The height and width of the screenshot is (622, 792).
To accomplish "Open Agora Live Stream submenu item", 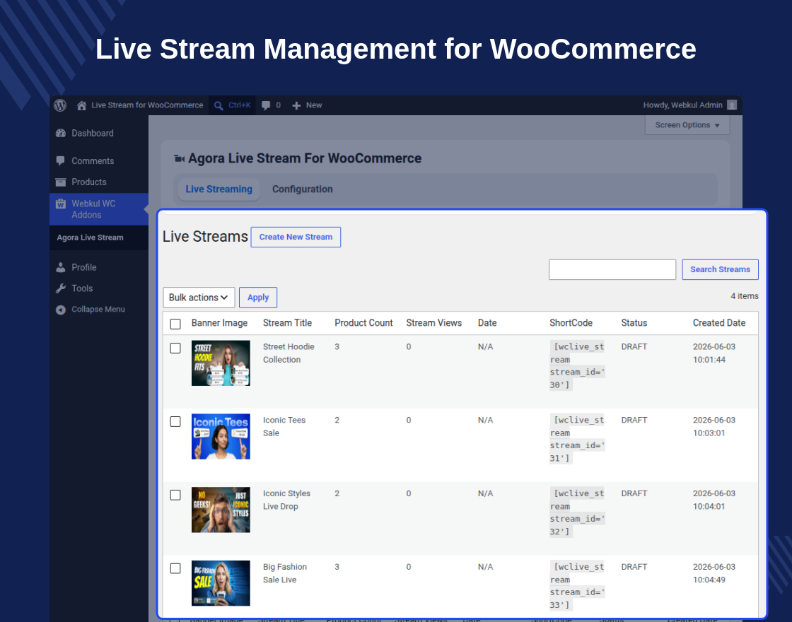I will (90, 237).
